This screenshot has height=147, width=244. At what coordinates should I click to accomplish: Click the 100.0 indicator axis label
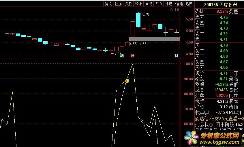(x=188, y=64)
